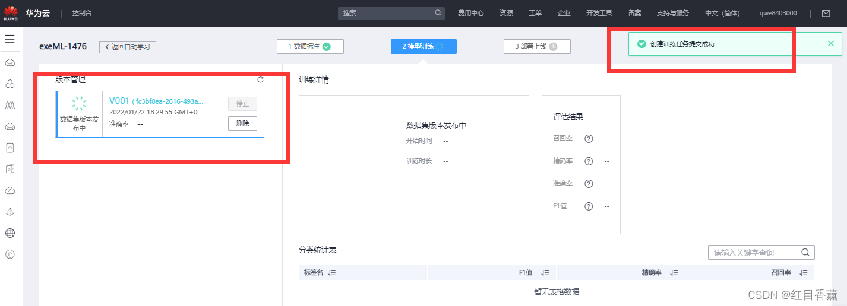This screenshot has height=306, width=847.
Task: Click the 暂无表格数据 empty message
Action: tap(557, 291)
